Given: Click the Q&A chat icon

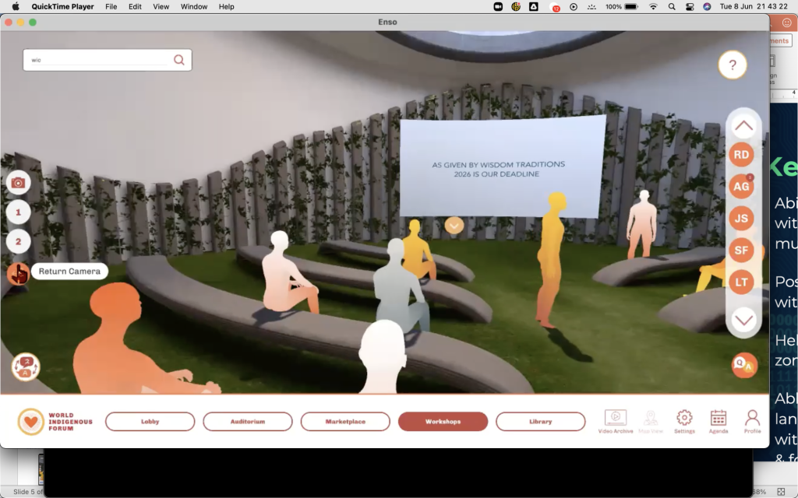Looking at the screenshot, I should pos(744,365).
